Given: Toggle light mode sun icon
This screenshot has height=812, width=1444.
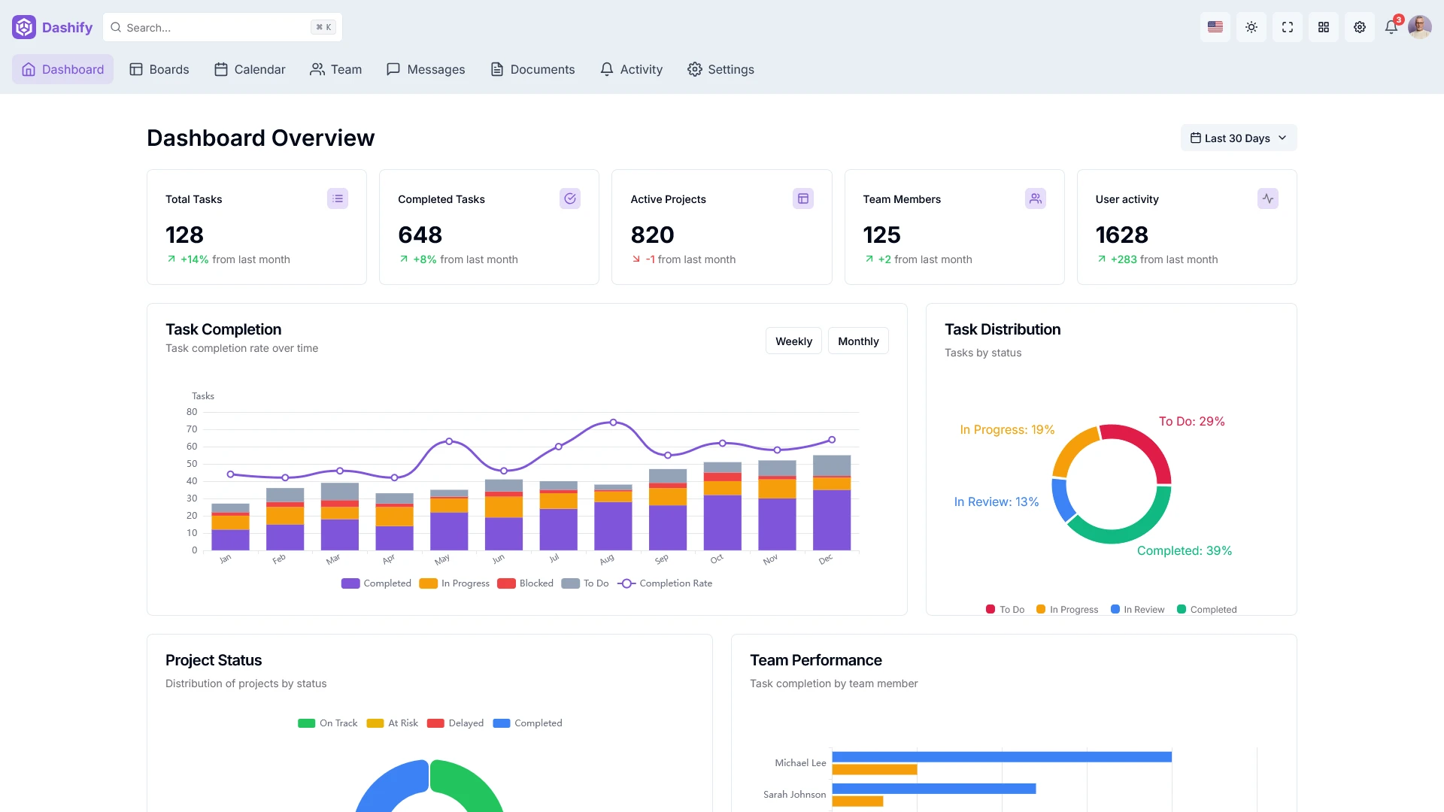Looking at the screenshot, I should [x=1251, y=27].
